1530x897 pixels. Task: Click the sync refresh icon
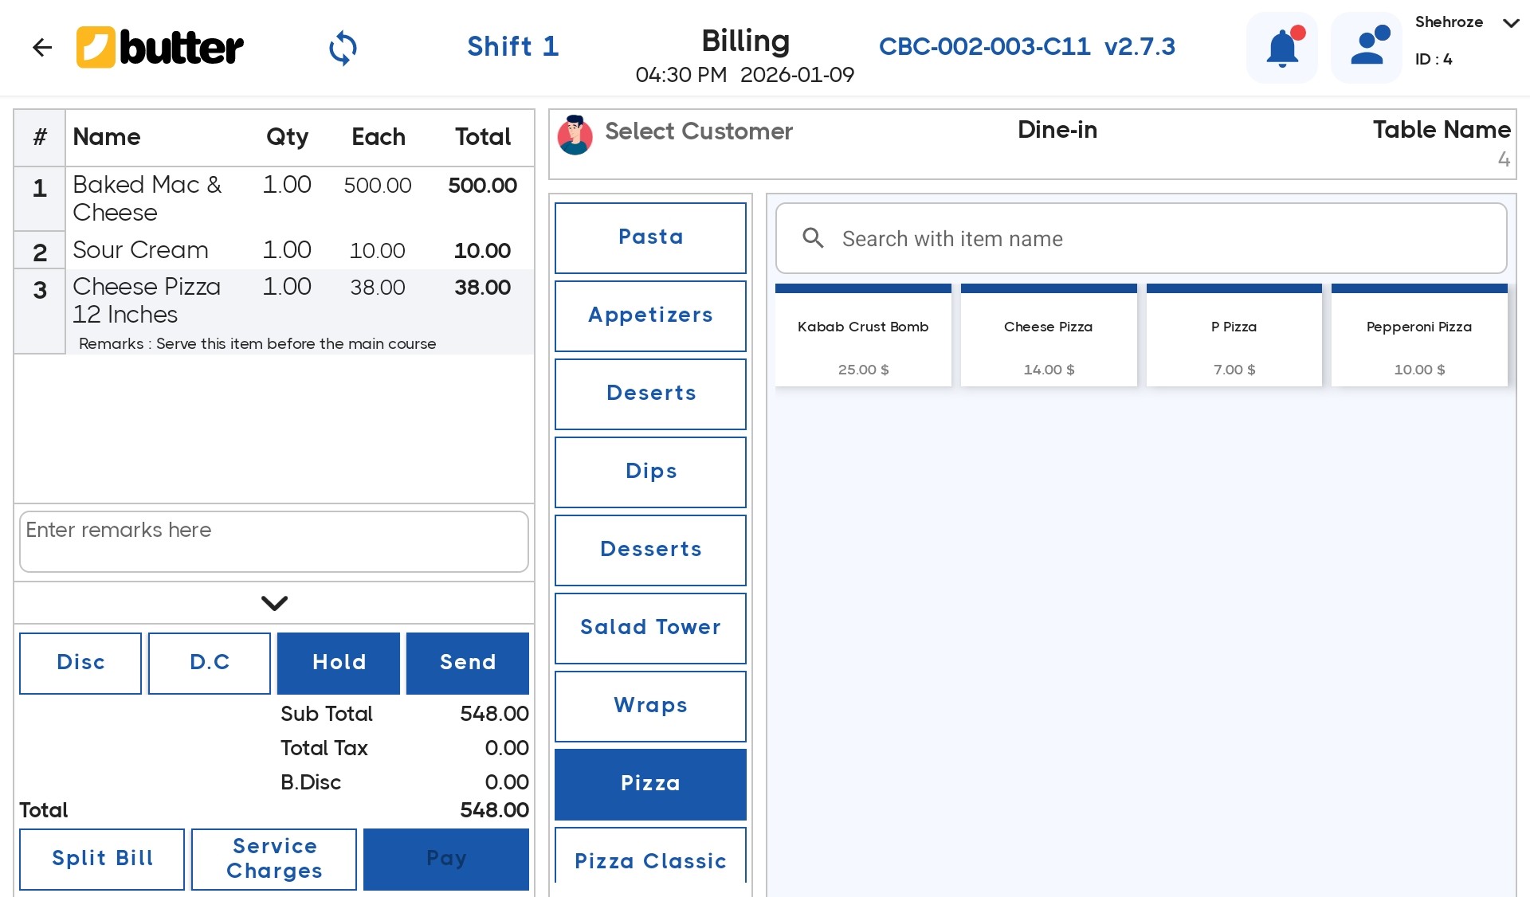[343, 47]
